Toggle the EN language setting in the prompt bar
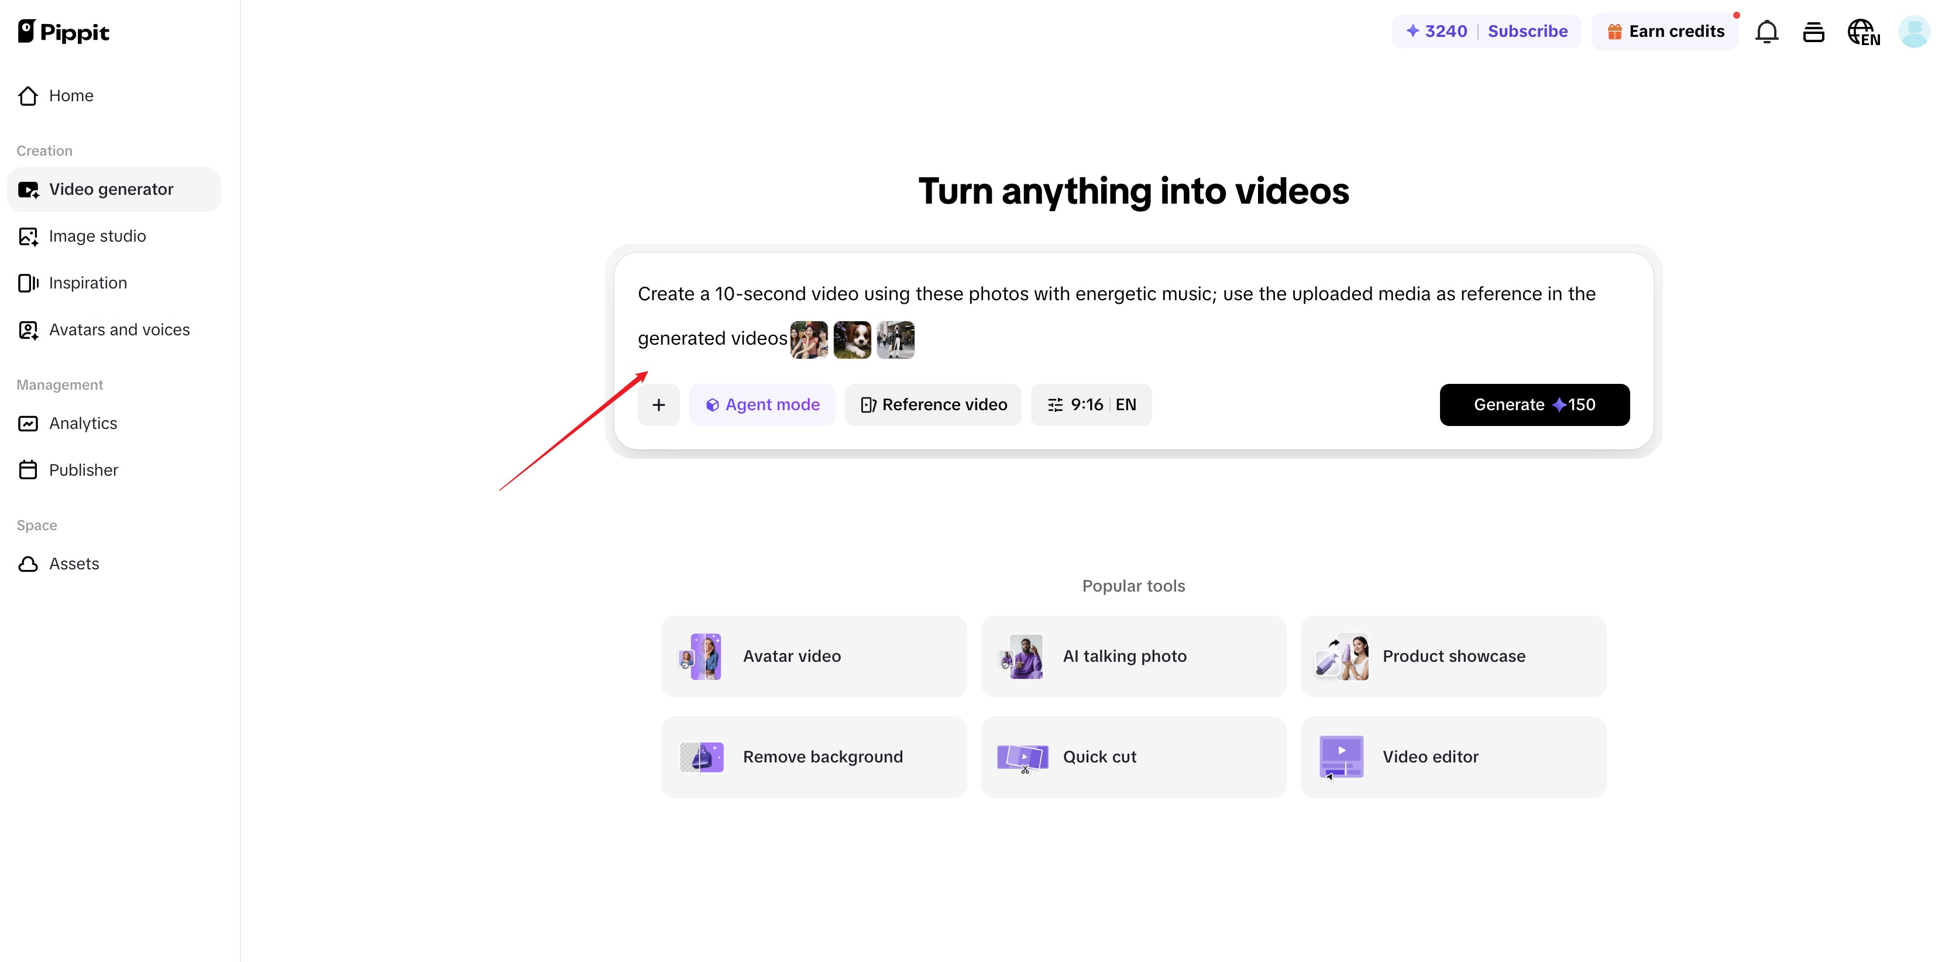 (1126, 404)
